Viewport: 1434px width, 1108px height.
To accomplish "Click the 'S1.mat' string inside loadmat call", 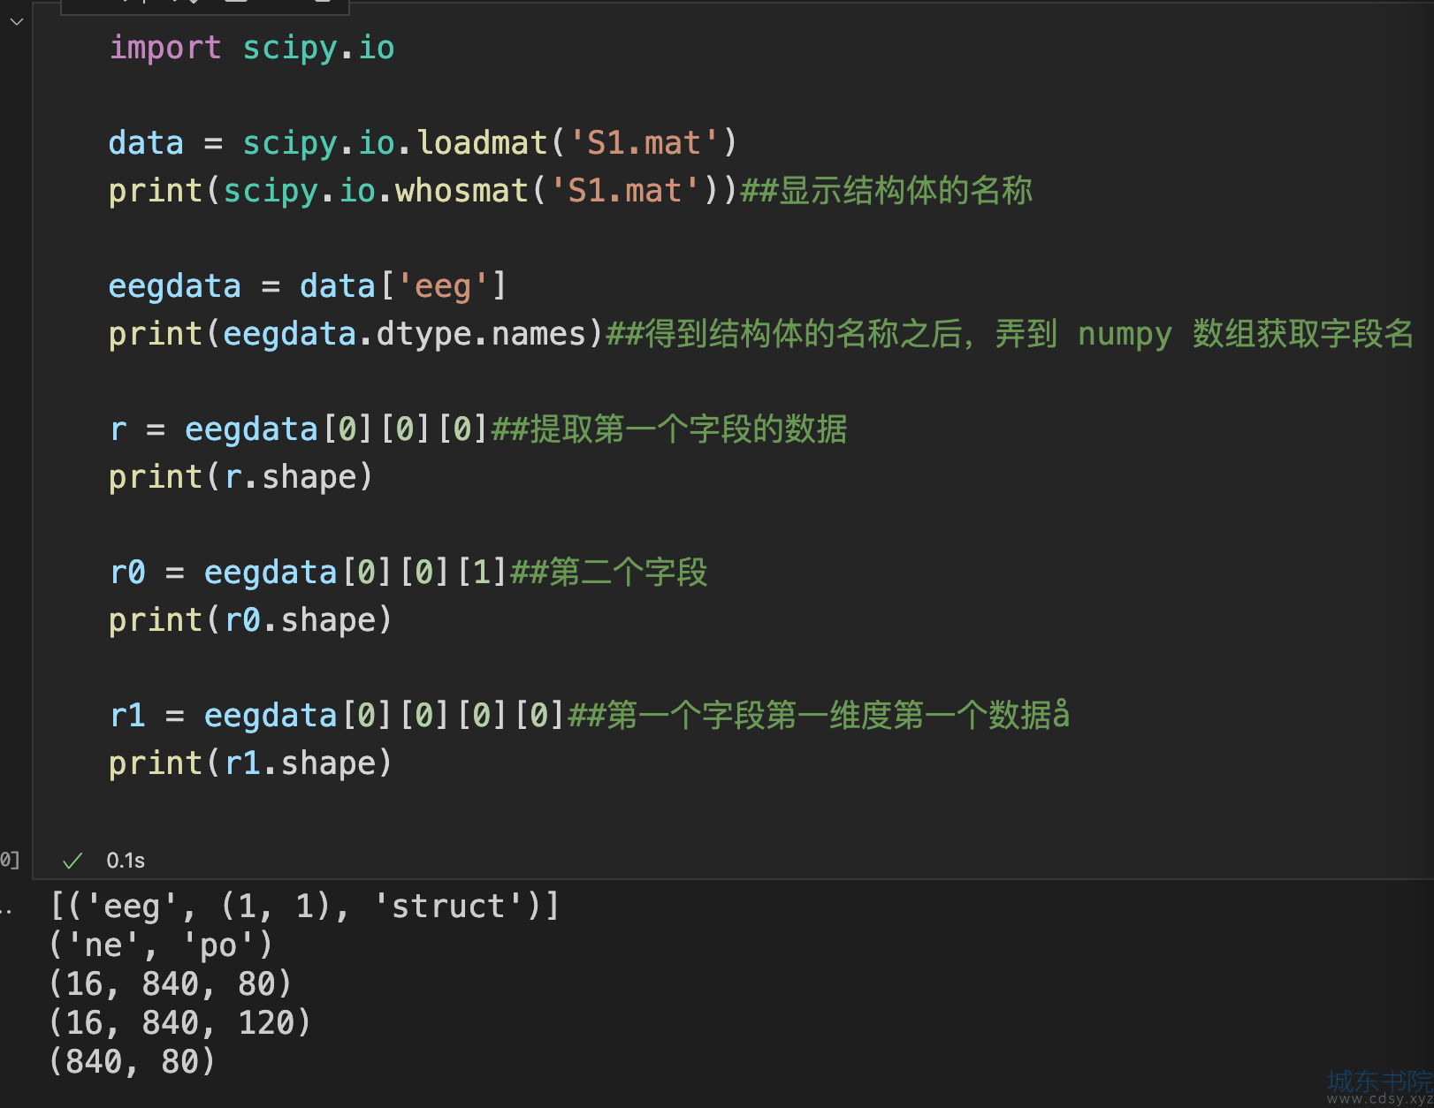I will tap(645, 143).
